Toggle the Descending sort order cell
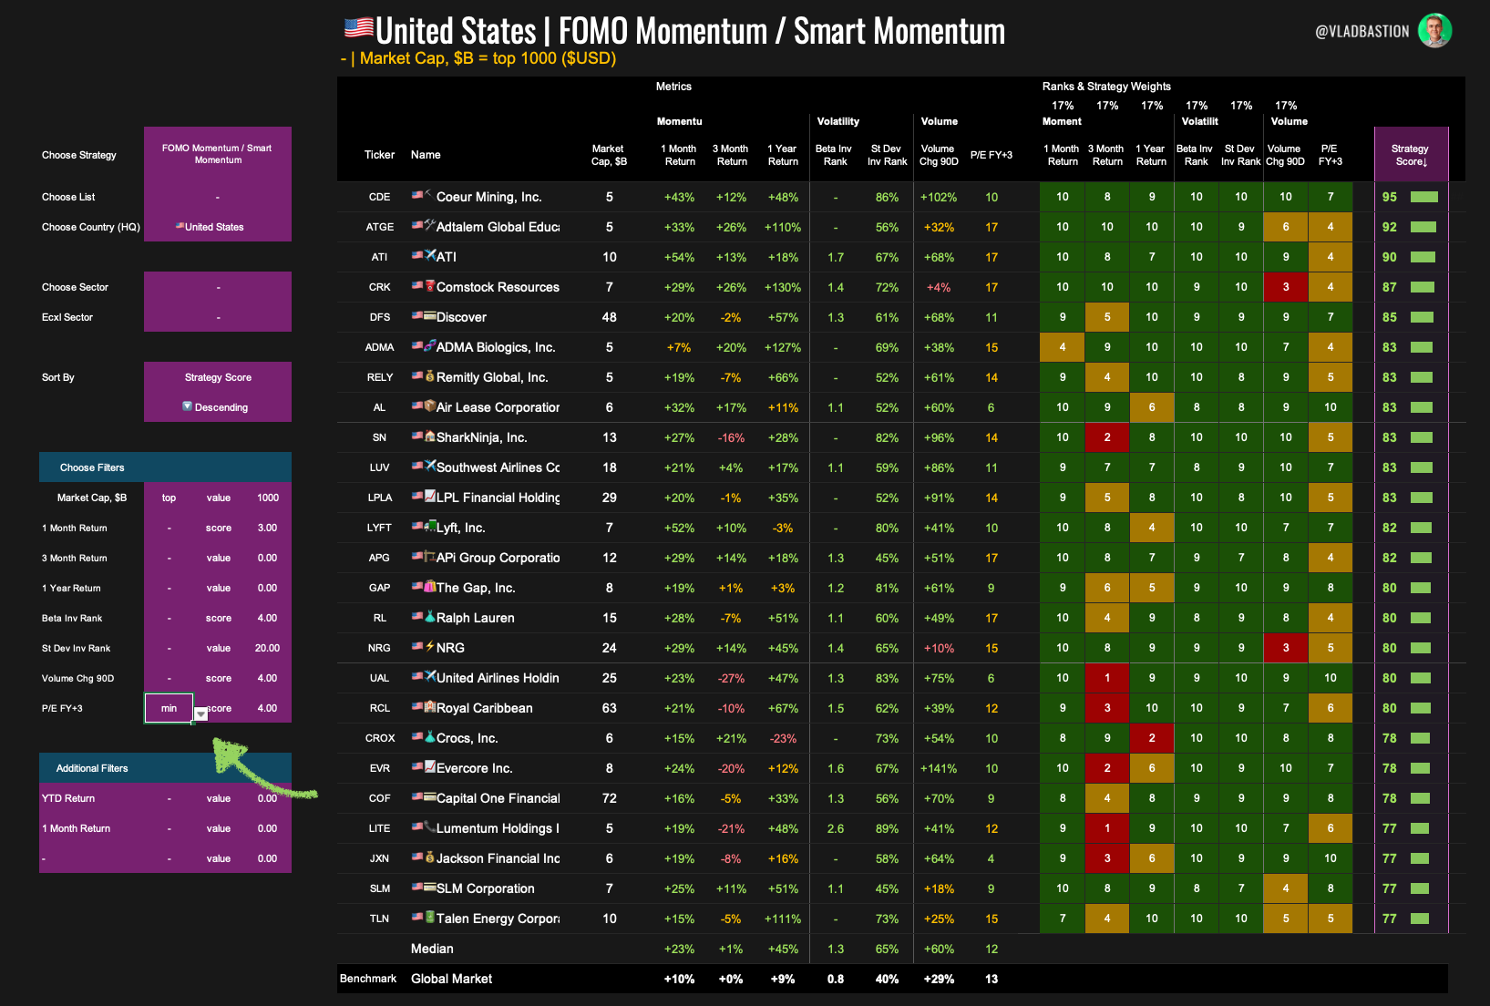The height and width of the screenshot is (1006, 1490). click(x=218, y=407)
